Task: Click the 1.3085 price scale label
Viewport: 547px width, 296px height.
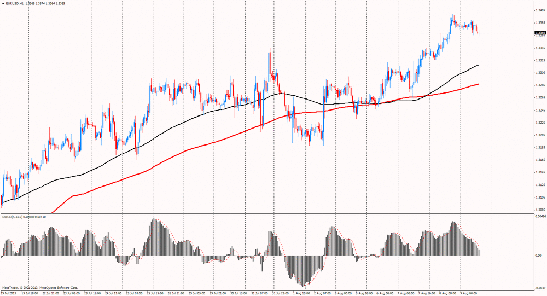Action: 540,210
